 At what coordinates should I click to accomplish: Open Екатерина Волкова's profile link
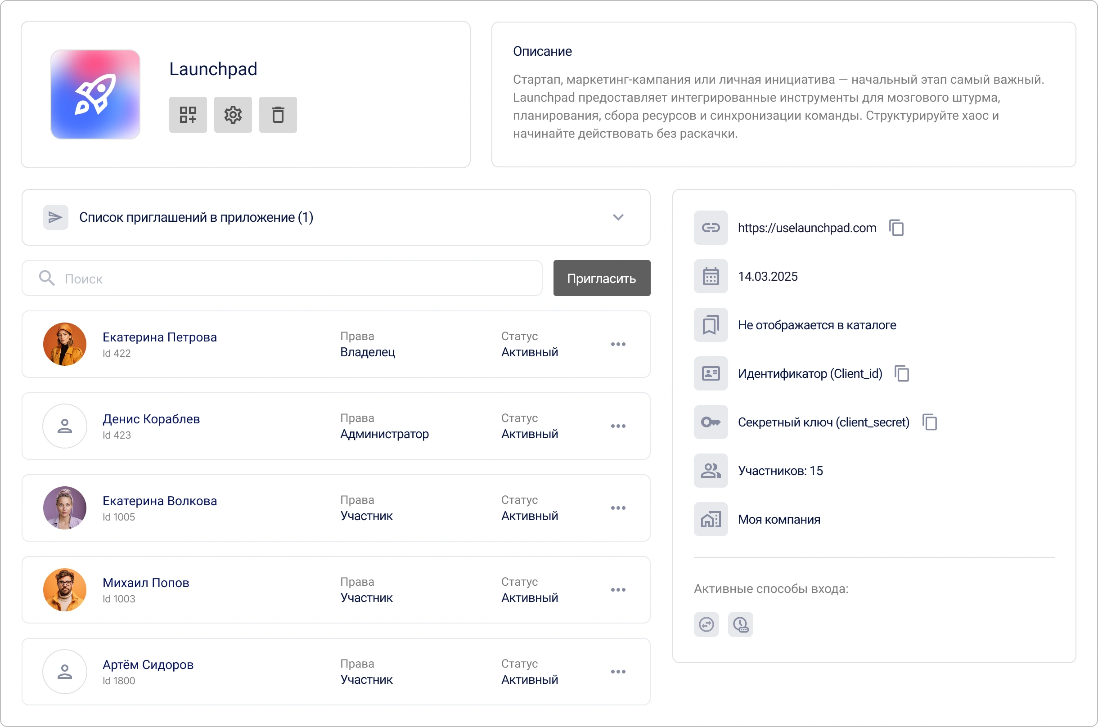click(x=159, y=501)
